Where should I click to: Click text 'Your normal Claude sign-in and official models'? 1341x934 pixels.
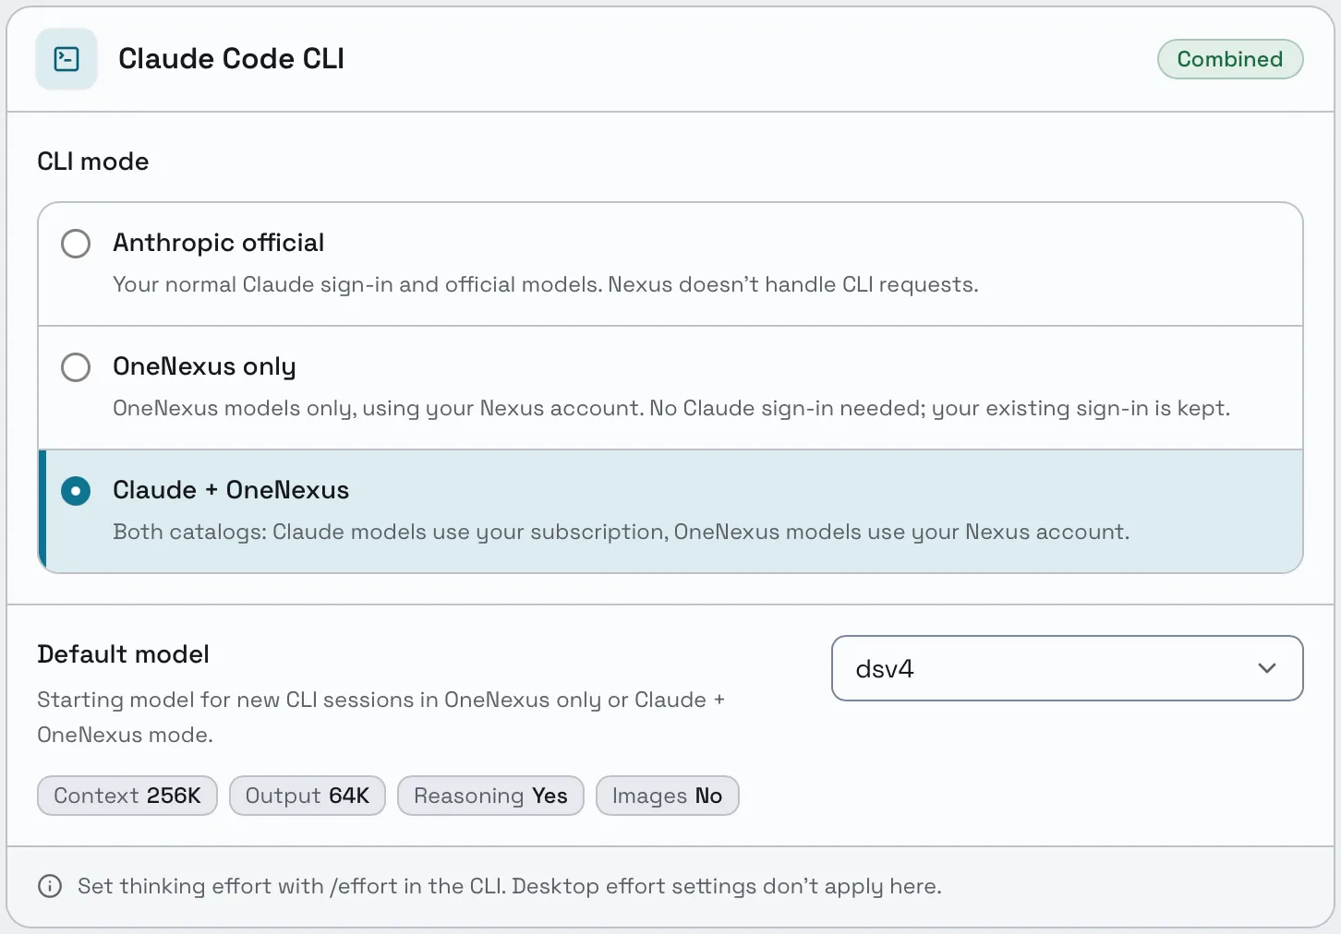(x=357, y=284)
